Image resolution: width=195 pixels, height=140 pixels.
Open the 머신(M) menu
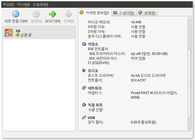(x=23, y=5)
